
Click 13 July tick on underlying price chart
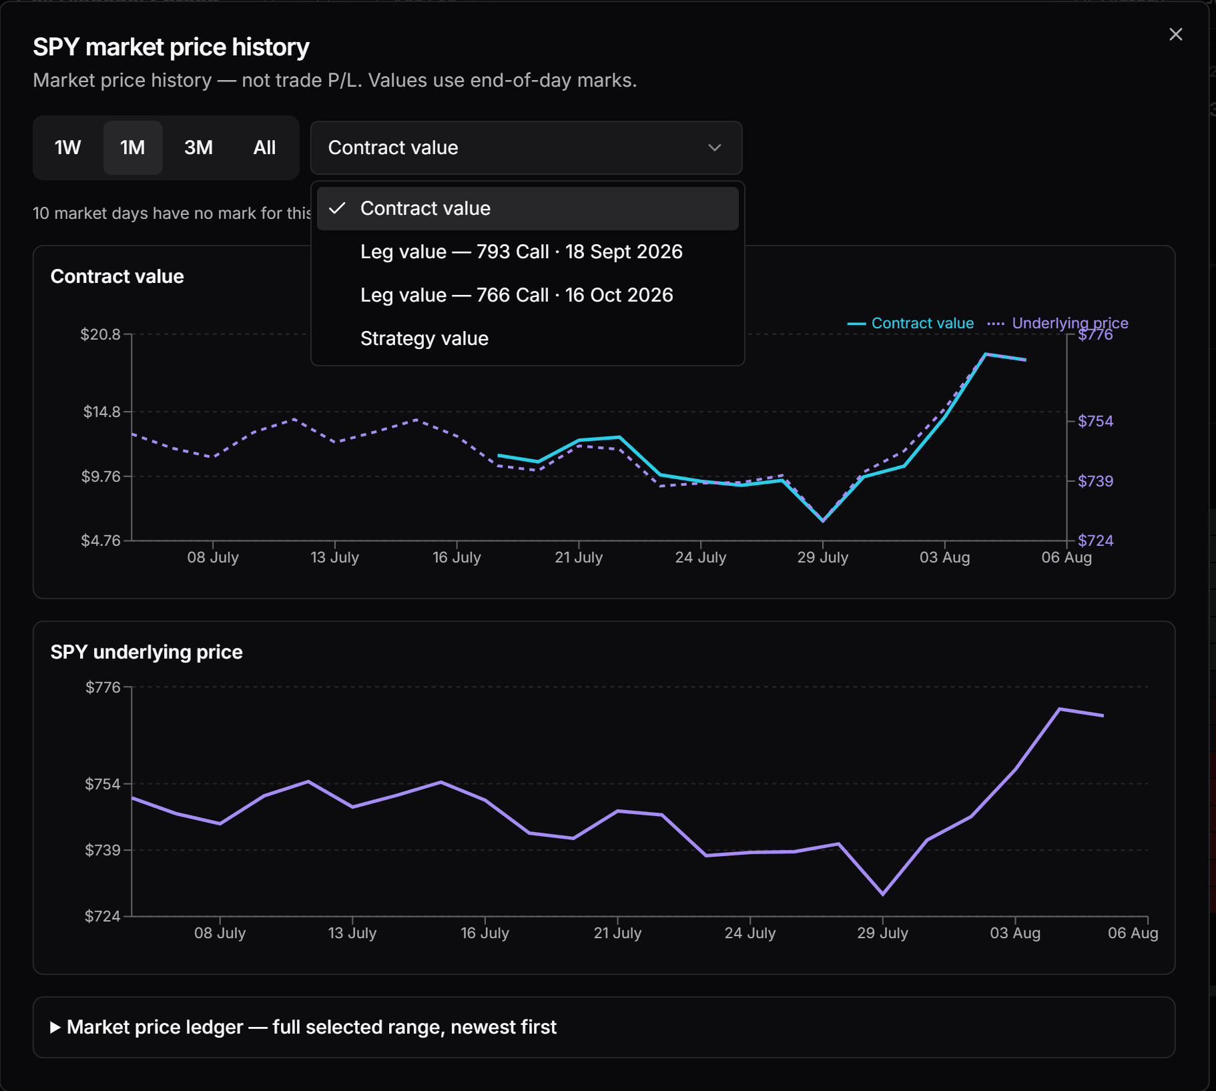pyautogui.click(x=352, y=933)
